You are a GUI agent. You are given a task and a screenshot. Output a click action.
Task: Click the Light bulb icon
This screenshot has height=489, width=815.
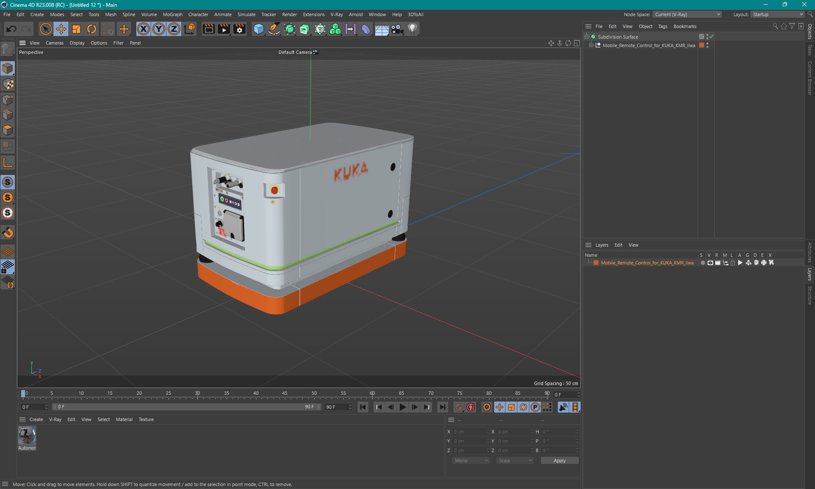[x=412, y=29]
